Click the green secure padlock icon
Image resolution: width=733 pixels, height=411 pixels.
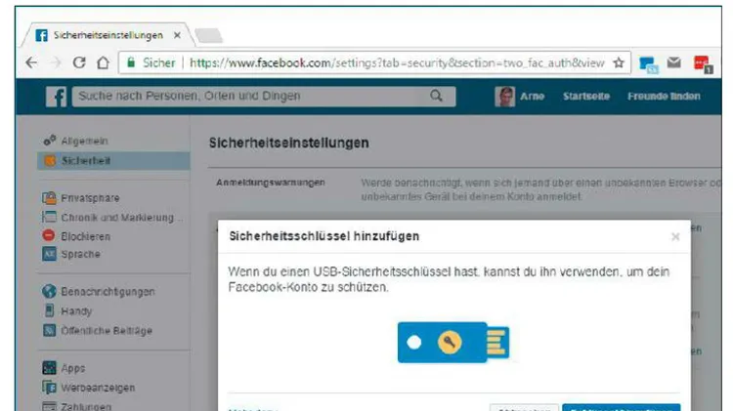pyautogui.click(x=131, y=62)
